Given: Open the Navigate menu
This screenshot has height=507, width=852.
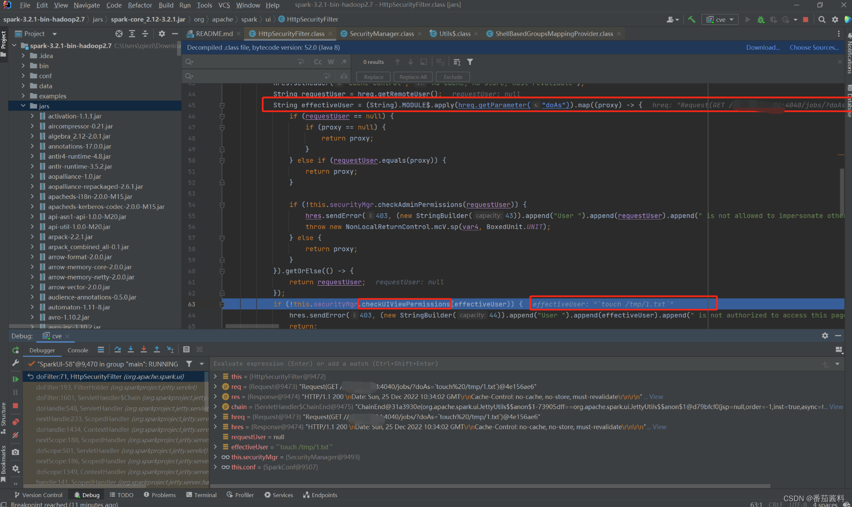Looking at the screenshot, I should pos(87,5).
